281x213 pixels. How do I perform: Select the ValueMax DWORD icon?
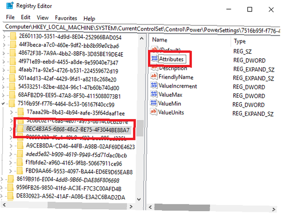click(154, 94)
